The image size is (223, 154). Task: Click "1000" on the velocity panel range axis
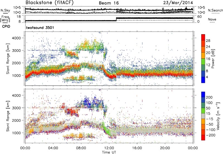pos(16,133)
